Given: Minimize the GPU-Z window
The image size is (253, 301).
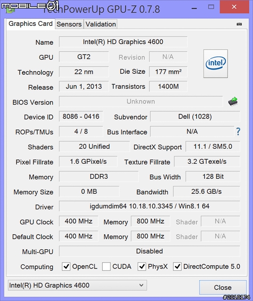Looking at the screenshot, I should 194,8.
